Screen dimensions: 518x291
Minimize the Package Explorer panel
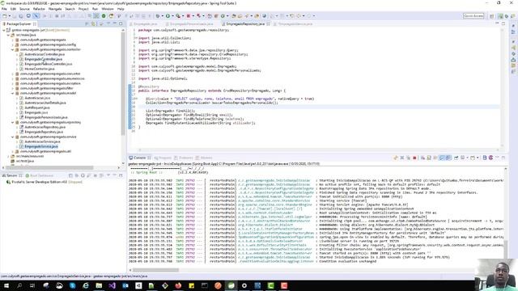[x=115, y=23]
